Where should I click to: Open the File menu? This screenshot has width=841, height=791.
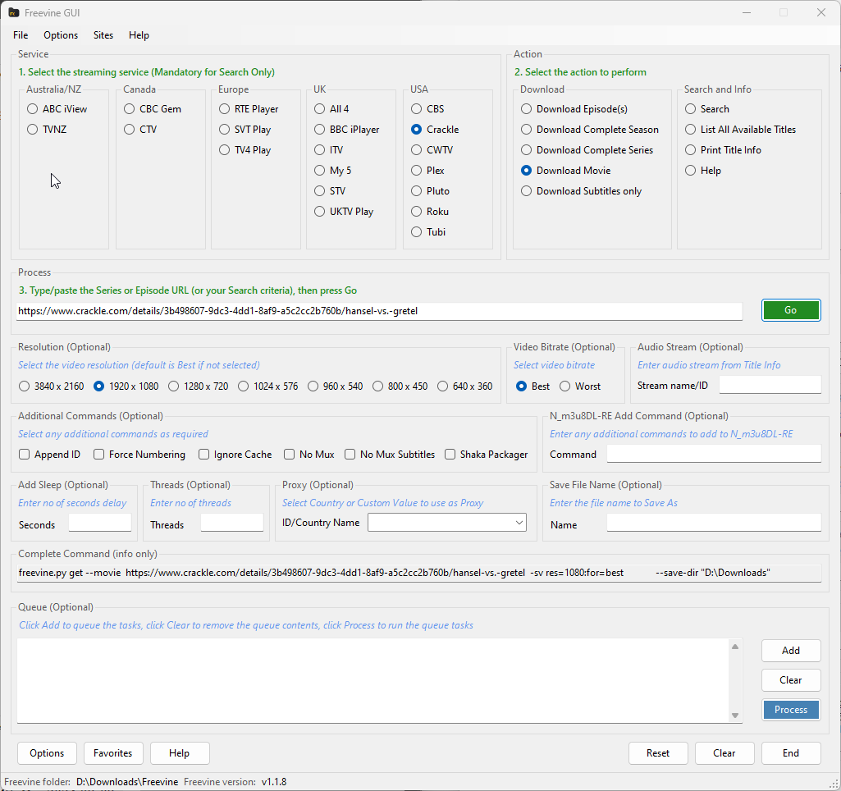[21, 35]
